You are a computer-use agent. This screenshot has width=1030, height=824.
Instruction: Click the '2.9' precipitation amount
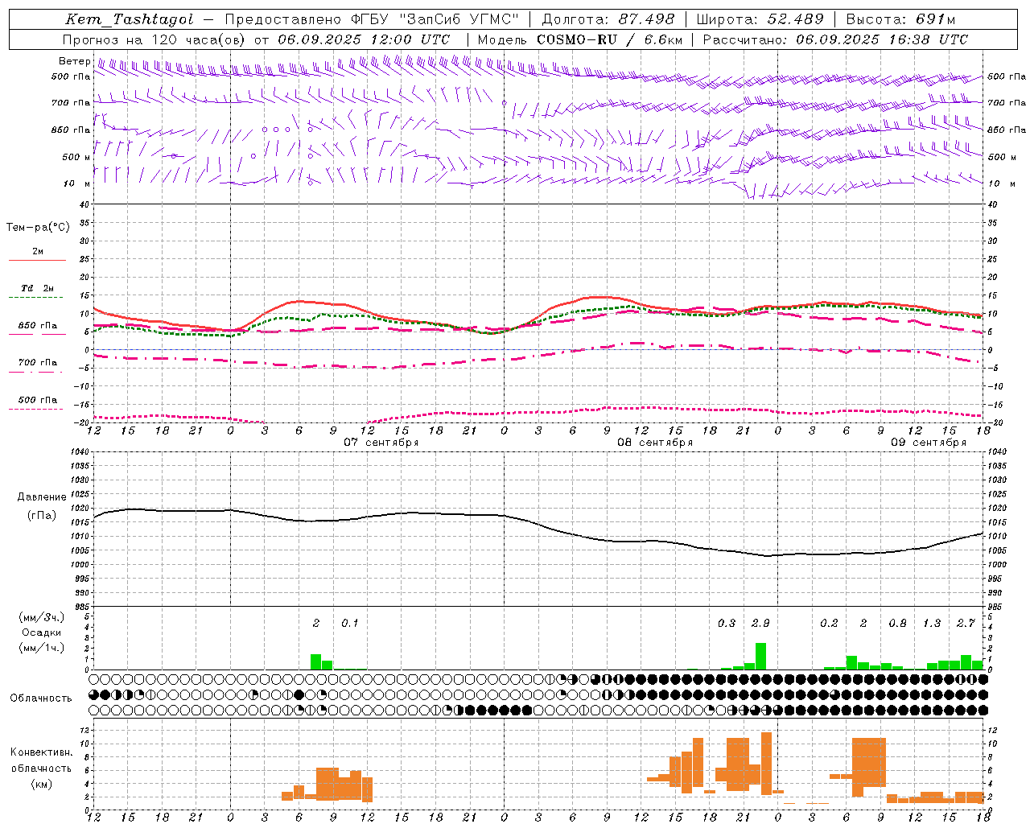click(x=760, y=623)
